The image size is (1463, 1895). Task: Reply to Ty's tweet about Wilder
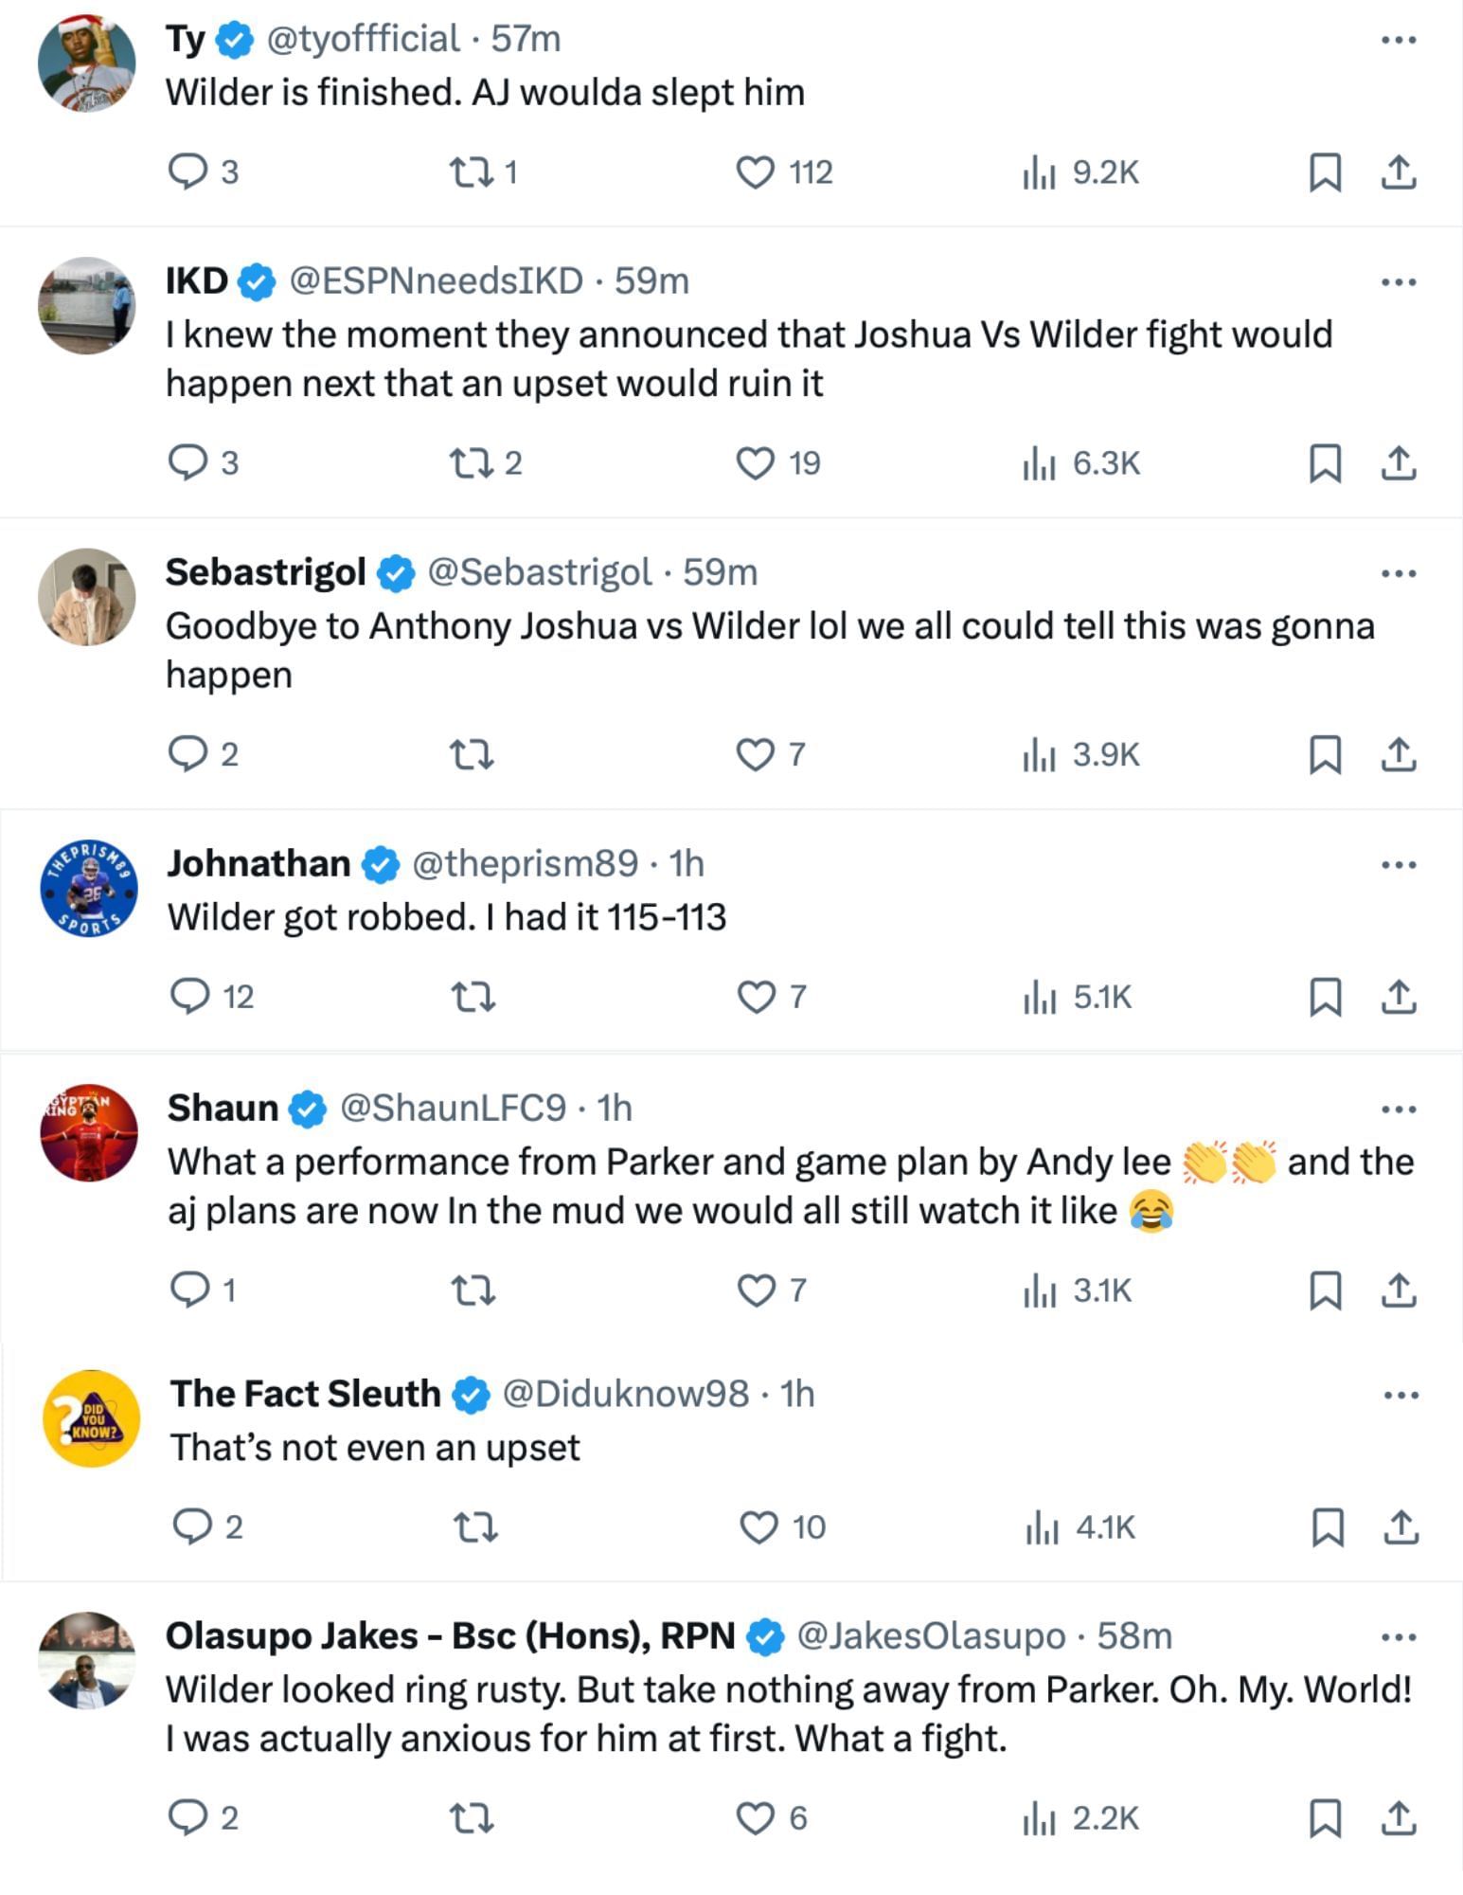(x=187, y=171)
